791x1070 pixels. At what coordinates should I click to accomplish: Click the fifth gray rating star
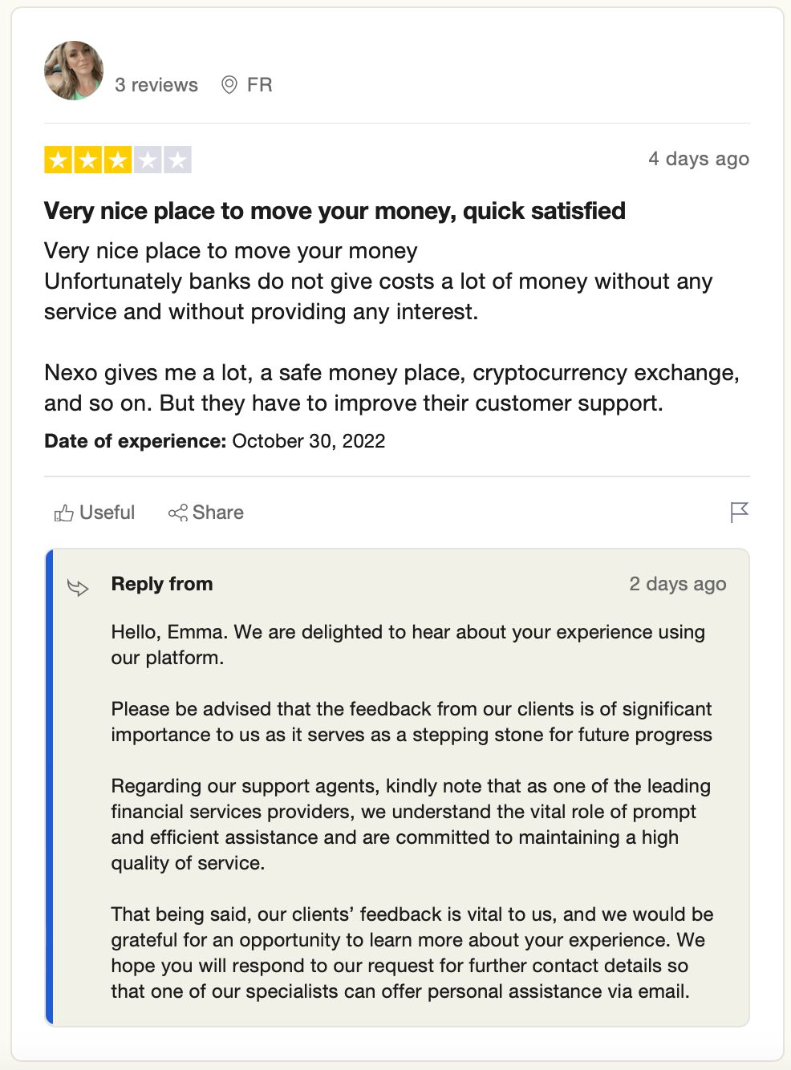[177, 160]
